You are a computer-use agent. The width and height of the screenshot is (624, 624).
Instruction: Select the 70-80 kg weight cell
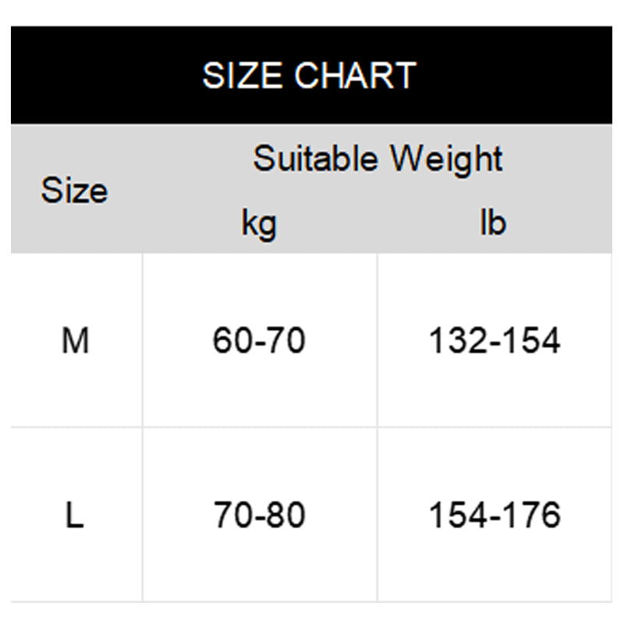click(259, 516)
